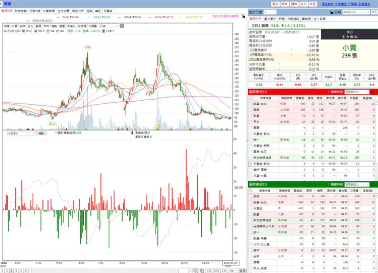Select chart layout page 3
The height and width of the screenshot is (273, 378).
11,271
